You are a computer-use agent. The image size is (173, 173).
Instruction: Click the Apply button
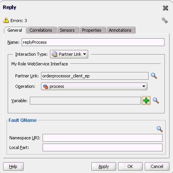tap(104, 166)
